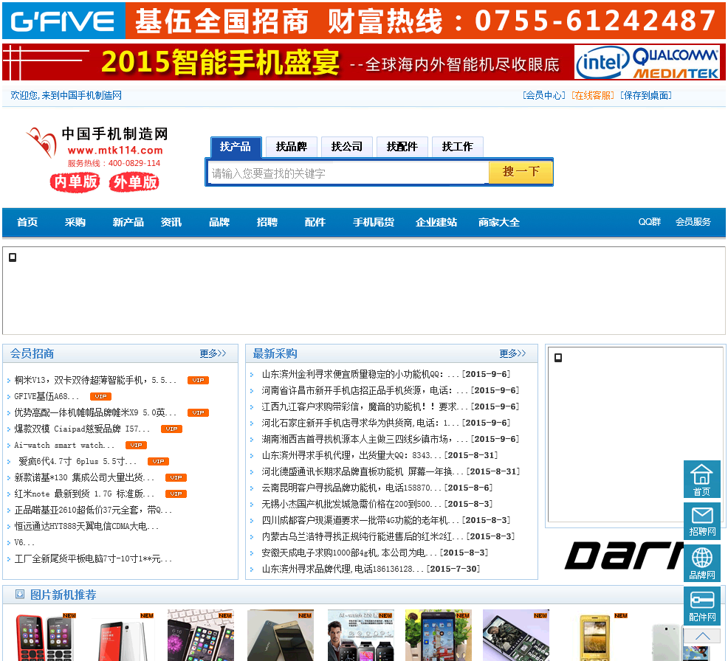Screen dimensions: 728x661
Task: Click the 会员中心 link
Action: tap(544, 96)
